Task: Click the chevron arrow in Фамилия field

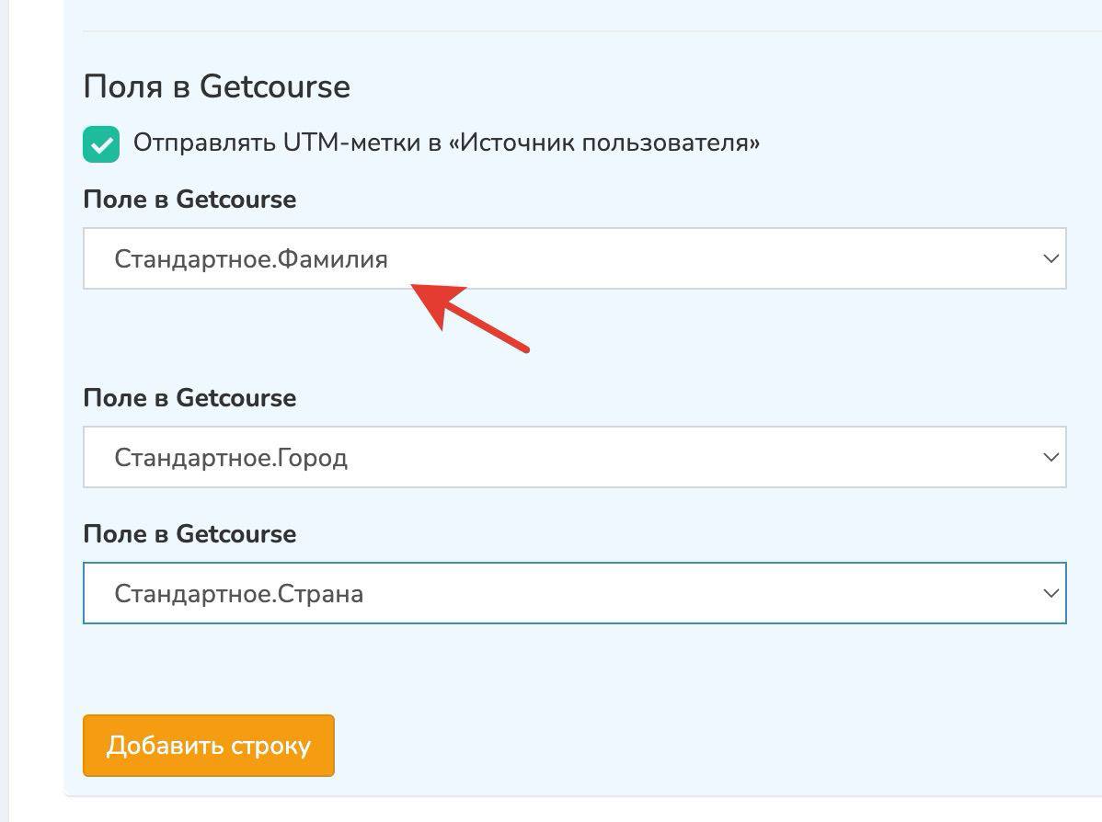Action: coord(1050,258)
